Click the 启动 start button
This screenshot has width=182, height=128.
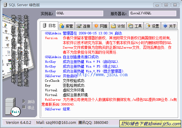point(31,102)
